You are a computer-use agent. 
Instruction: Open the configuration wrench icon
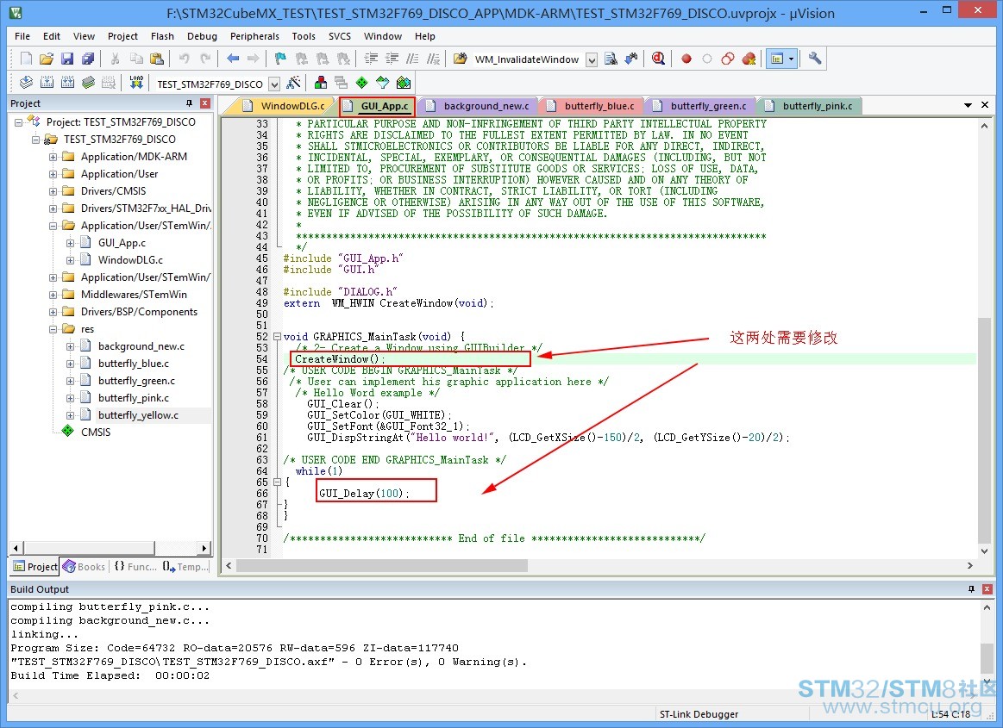point(815,59)
